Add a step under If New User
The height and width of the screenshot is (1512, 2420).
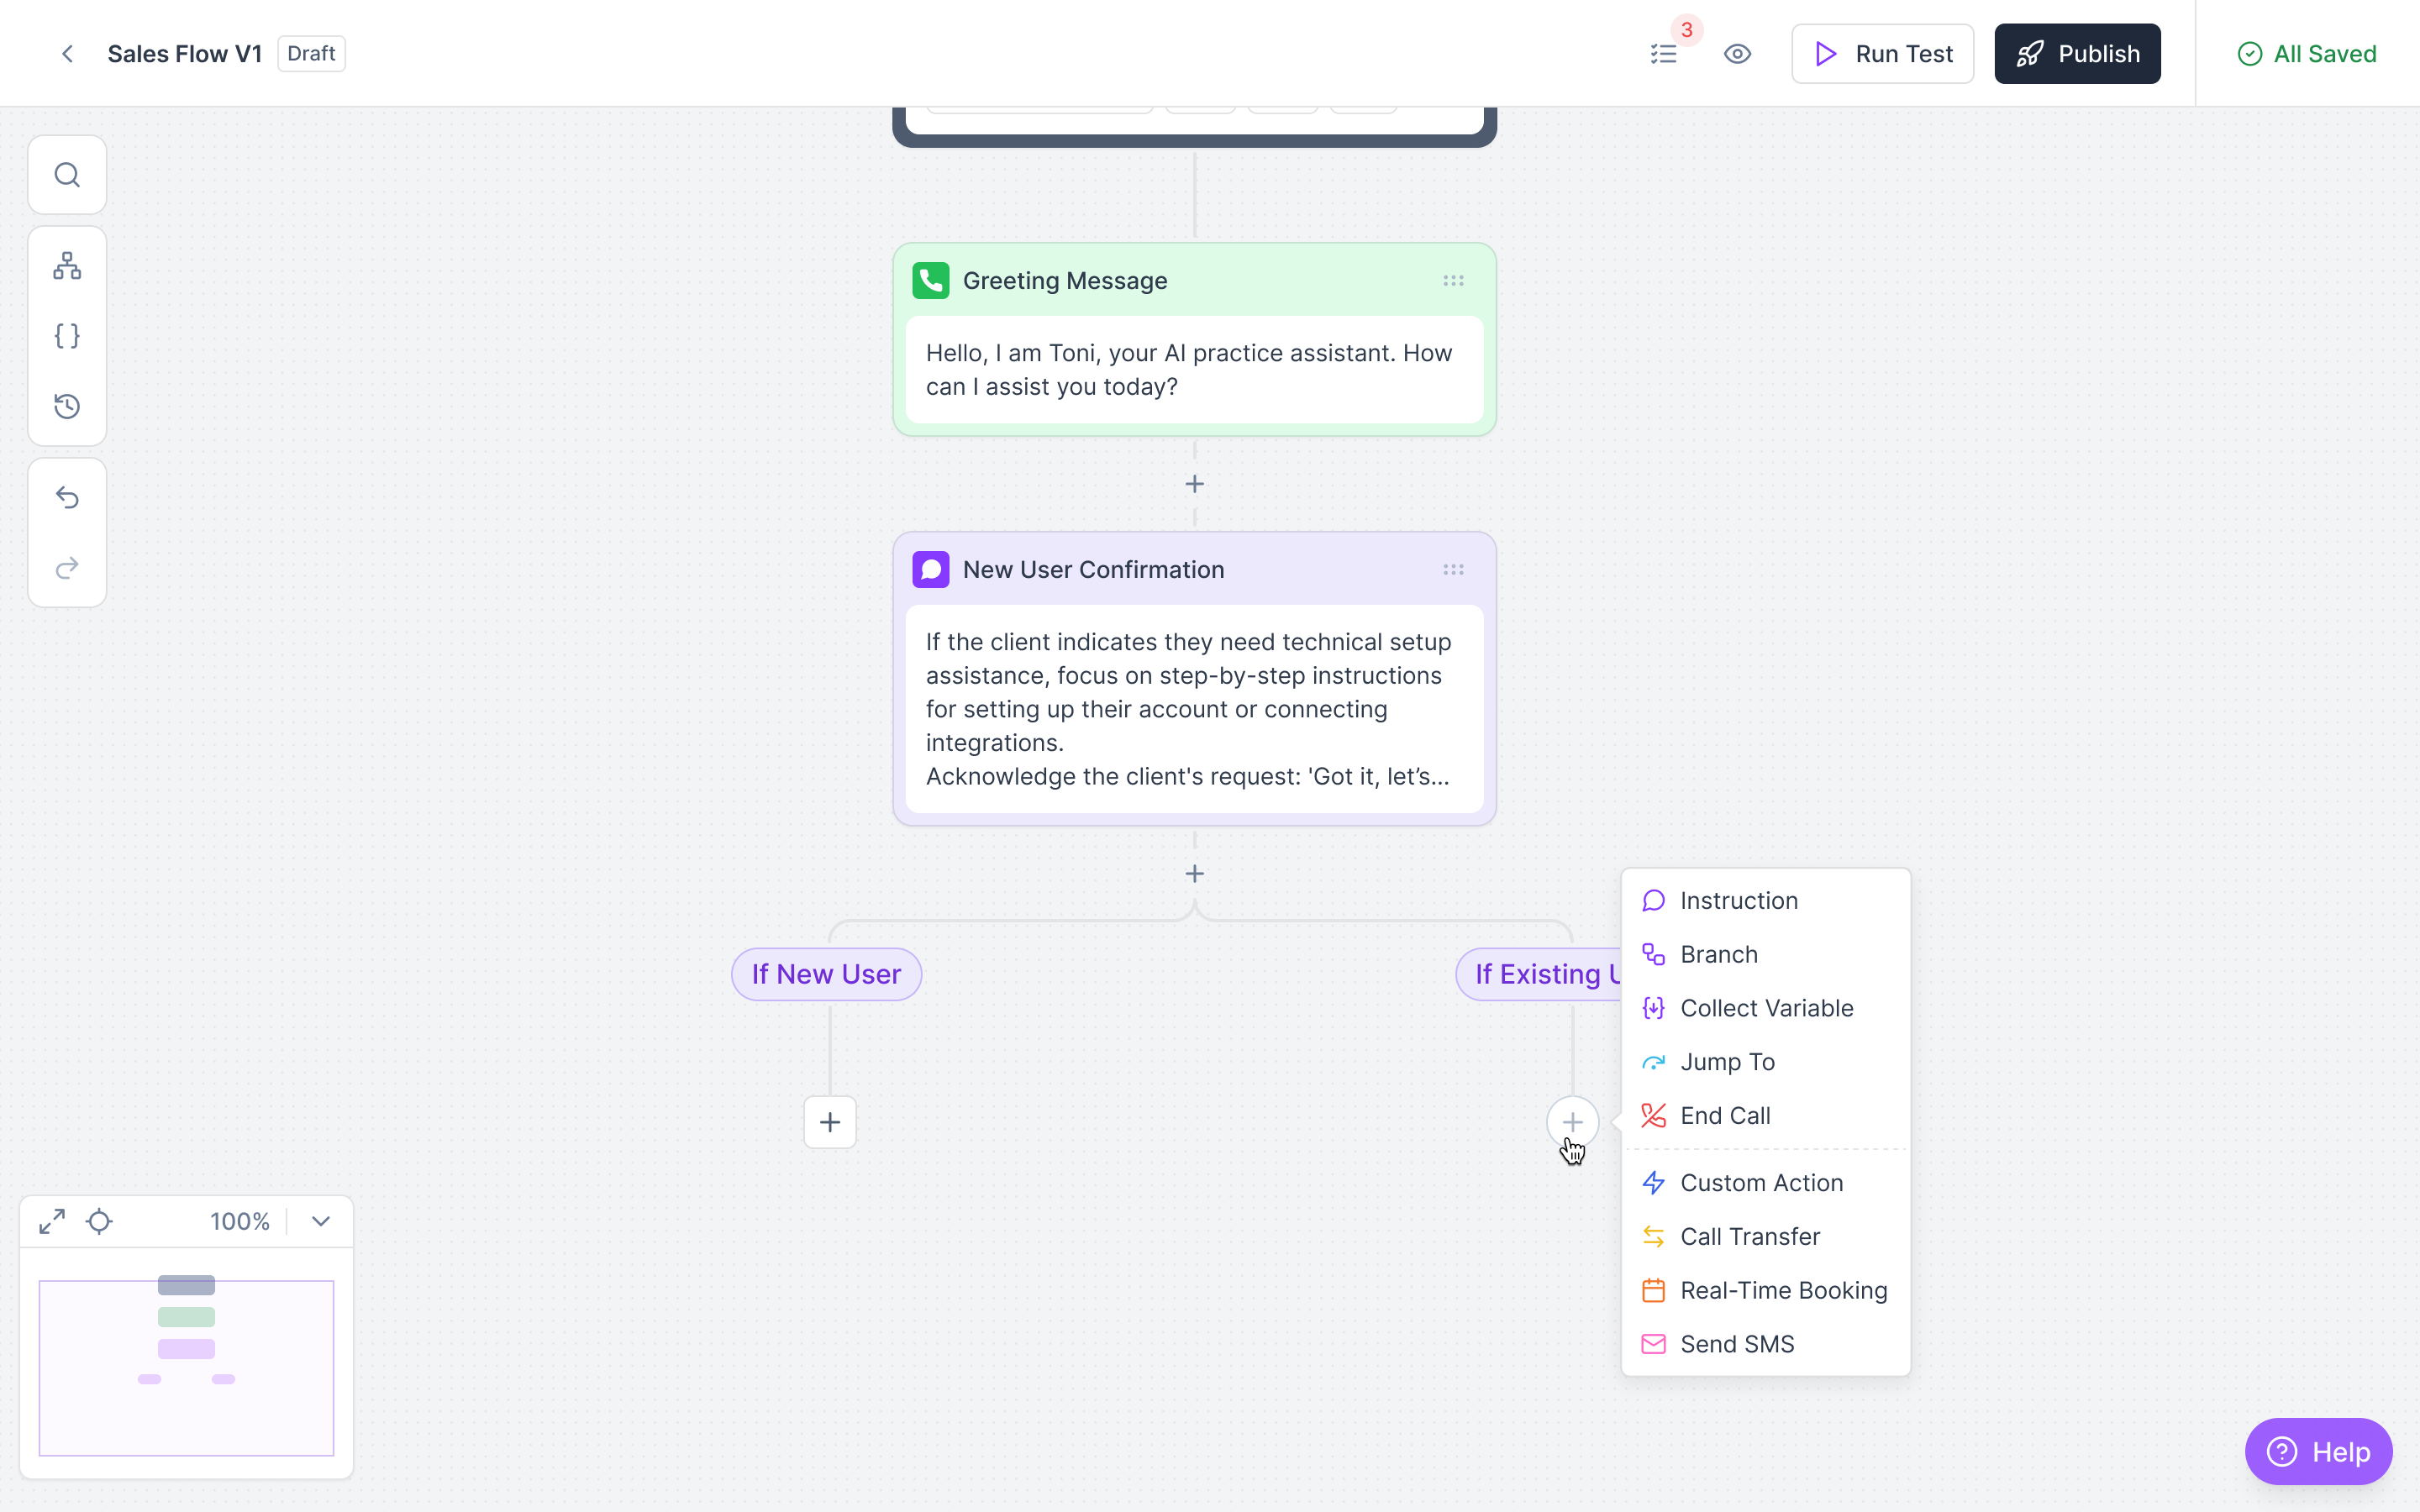point(830,1122)
